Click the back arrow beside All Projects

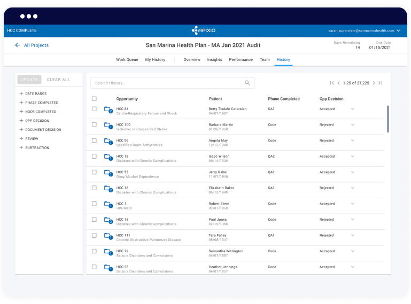(x=17, y=45)
